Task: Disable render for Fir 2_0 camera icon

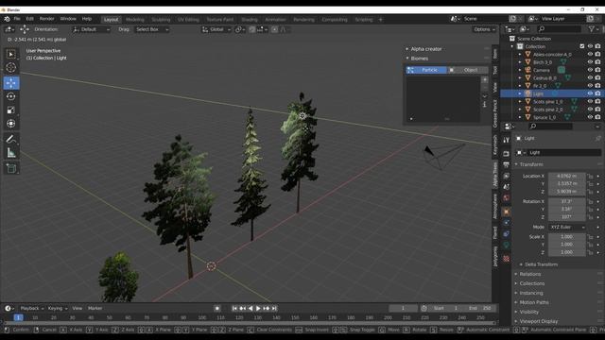Action: [x=597, y=86]
